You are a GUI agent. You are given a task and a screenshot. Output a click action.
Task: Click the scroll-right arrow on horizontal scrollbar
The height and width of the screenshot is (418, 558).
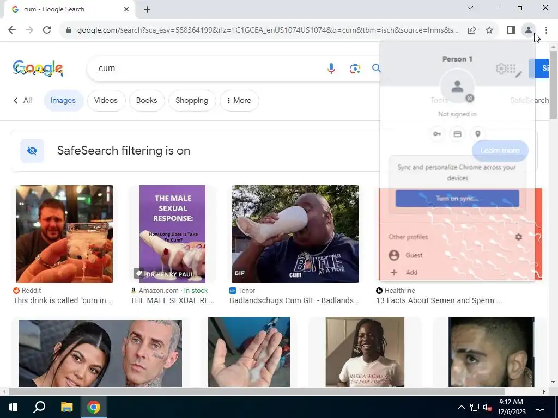click(544, 391)
